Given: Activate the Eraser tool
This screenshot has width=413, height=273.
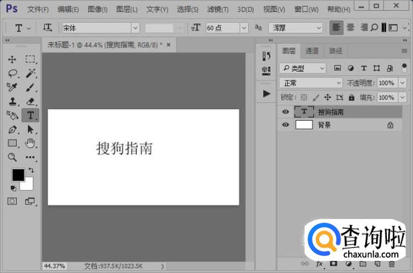Looking at the screenshot, I should pyautogui.click(x=30, y=101).
